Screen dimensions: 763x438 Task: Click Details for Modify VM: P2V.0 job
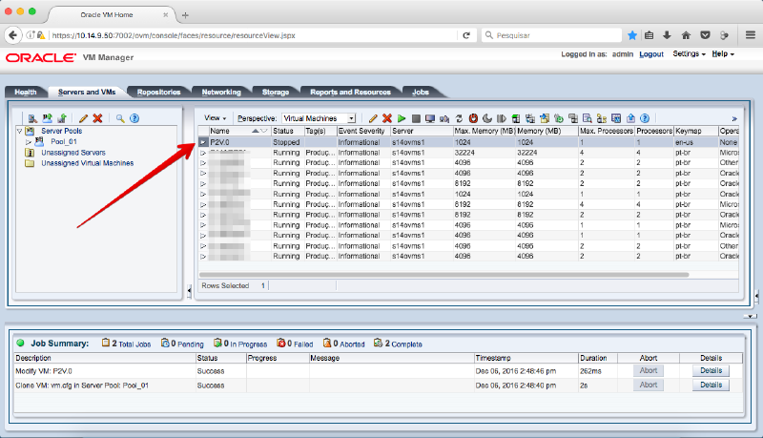711,370
